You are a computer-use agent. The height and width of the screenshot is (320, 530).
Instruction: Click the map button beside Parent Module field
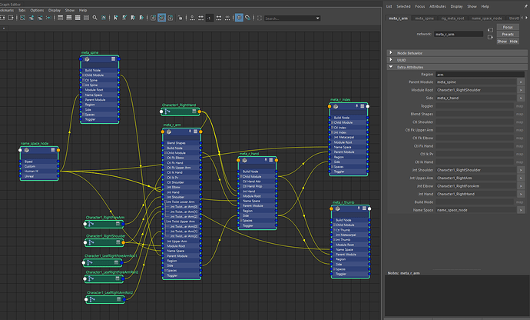(x=520, y=82)
